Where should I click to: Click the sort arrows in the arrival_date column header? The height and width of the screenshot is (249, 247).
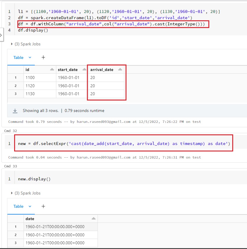click(120, 70)
